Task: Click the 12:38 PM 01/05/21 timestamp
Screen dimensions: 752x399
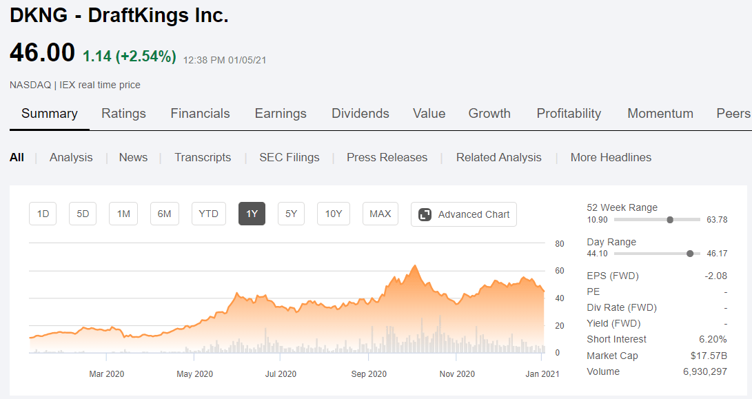Action: pos(225,60)
